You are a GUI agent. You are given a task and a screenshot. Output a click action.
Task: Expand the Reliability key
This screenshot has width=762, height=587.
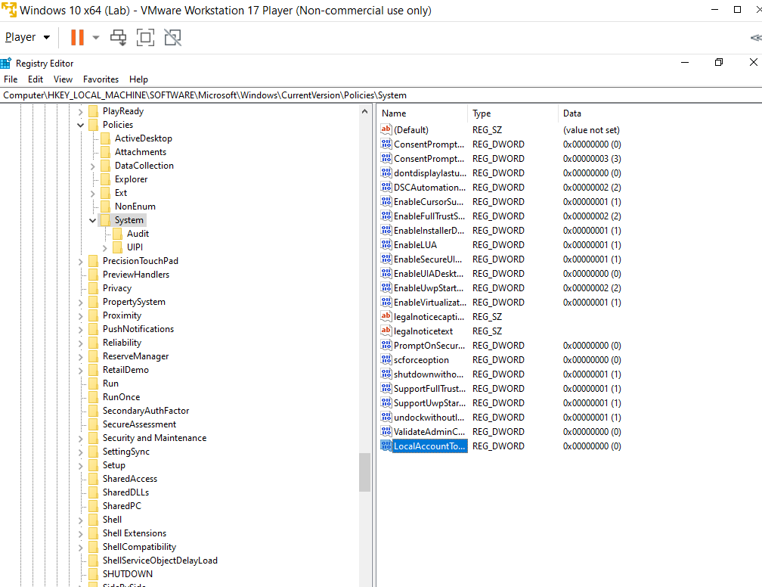point(81,343)
